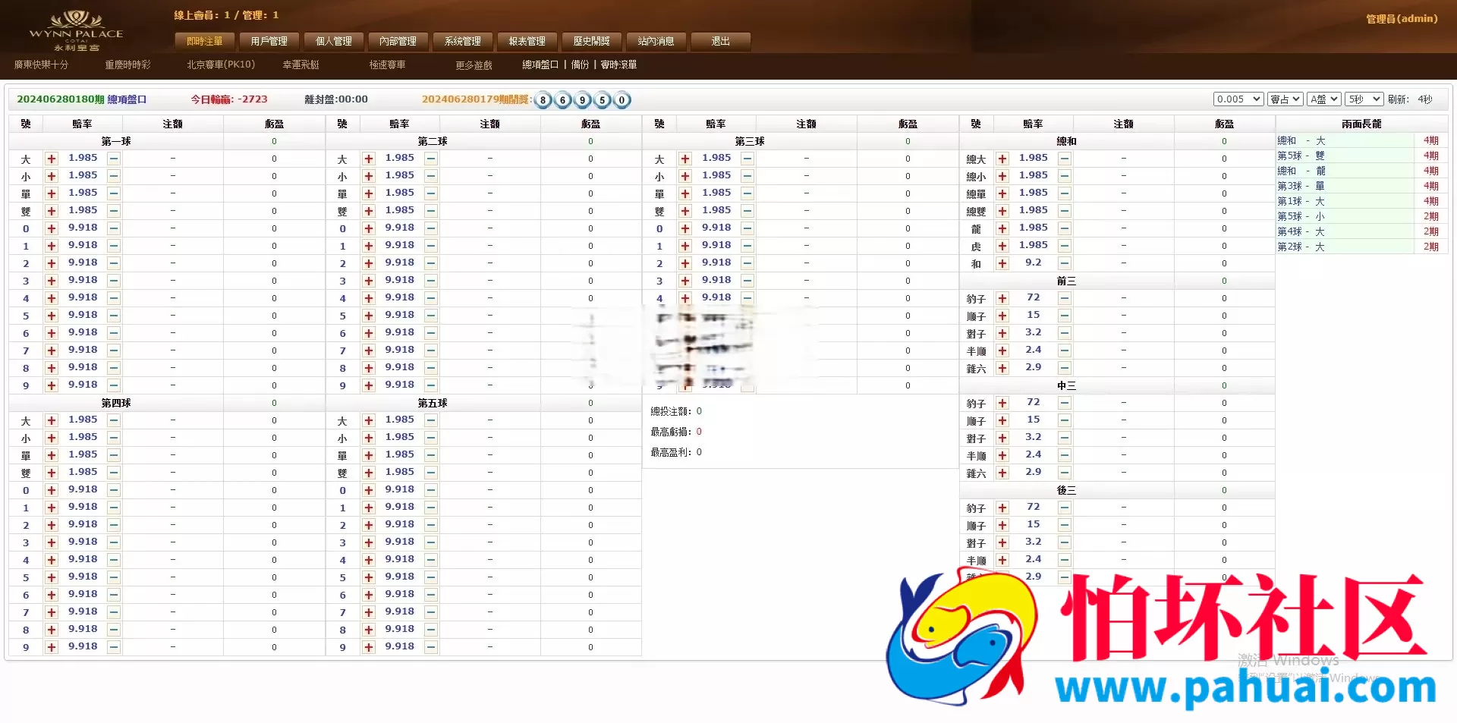Viewport: 1457px width, 723px height.
Task: Click the first drawn ball showing 8
Action: tap(543, 100)
